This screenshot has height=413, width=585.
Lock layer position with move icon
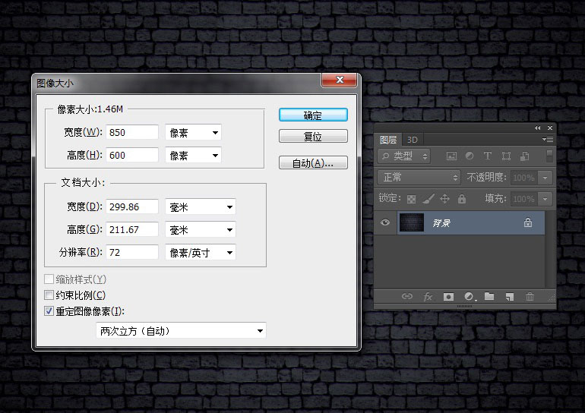click(x=444, y=199)
